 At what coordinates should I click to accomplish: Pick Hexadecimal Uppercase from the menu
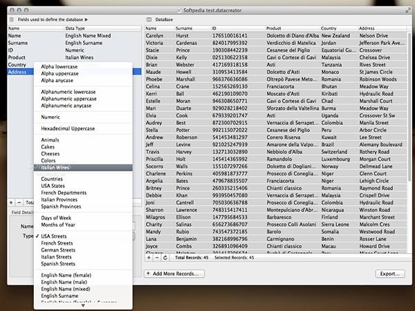click(x=68, y=129)
